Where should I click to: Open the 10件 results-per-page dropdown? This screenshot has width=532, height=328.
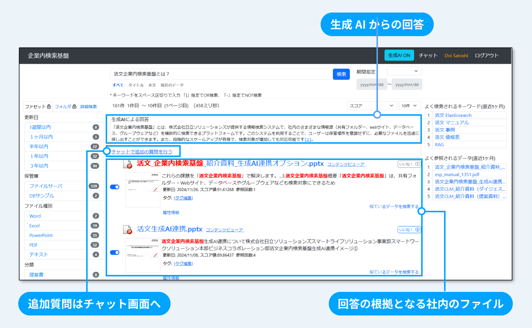tap(410, 105)
